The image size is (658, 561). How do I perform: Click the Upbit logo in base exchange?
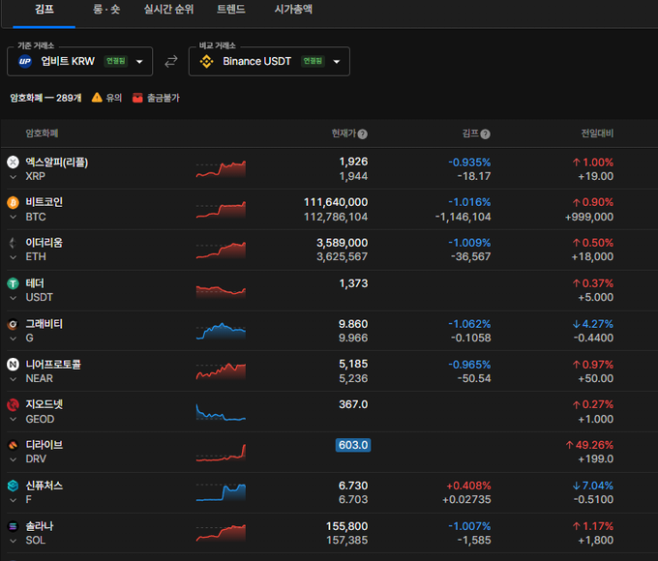pos(25,62)
